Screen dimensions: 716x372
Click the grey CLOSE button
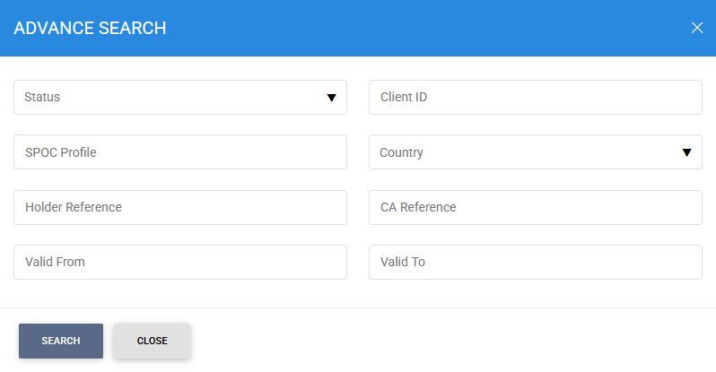pos(152,341)
